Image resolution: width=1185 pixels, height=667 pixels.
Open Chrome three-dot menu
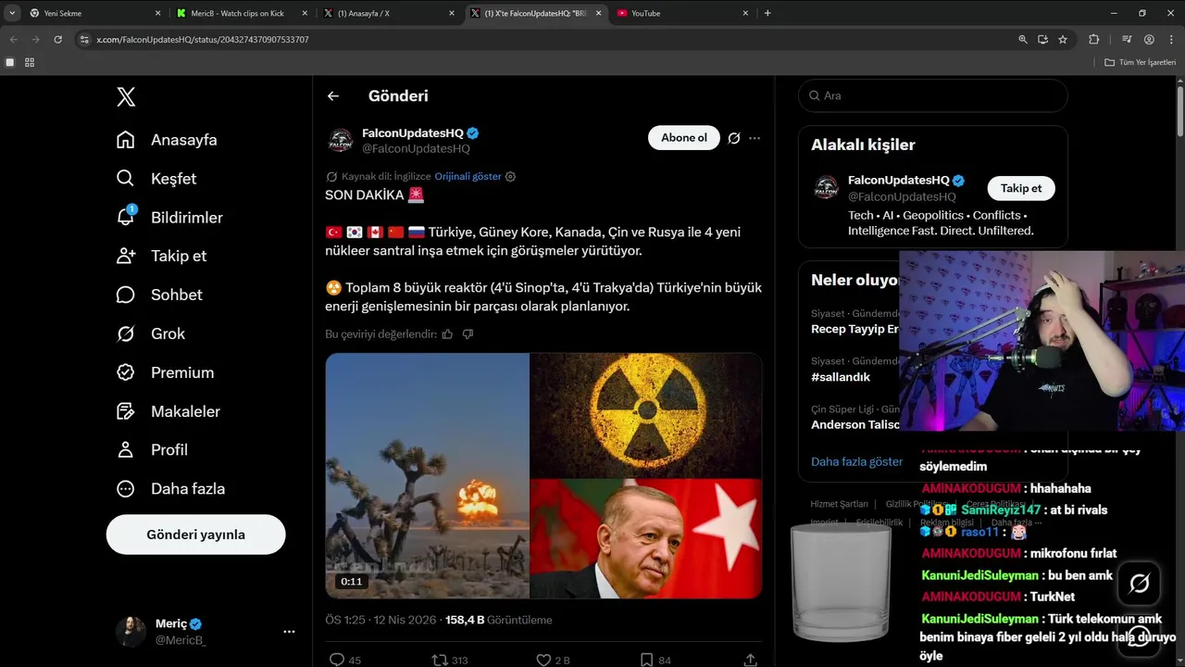[x=1171, y=40]
